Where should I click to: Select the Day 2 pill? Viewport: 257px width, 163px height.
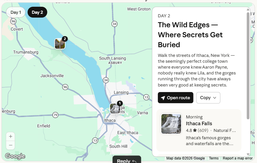tap(37, 12)
